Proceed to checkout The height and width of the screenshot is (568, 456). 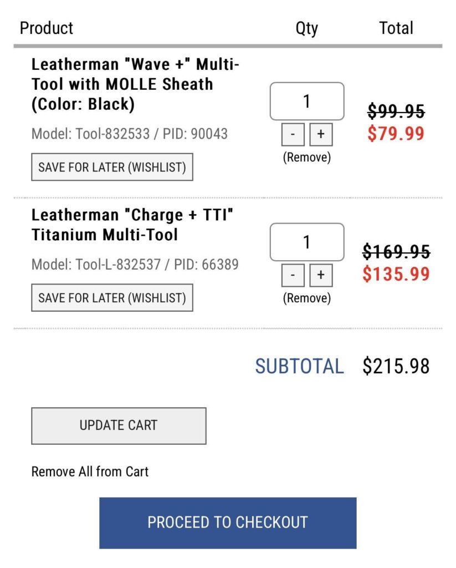tap(228, 522)
